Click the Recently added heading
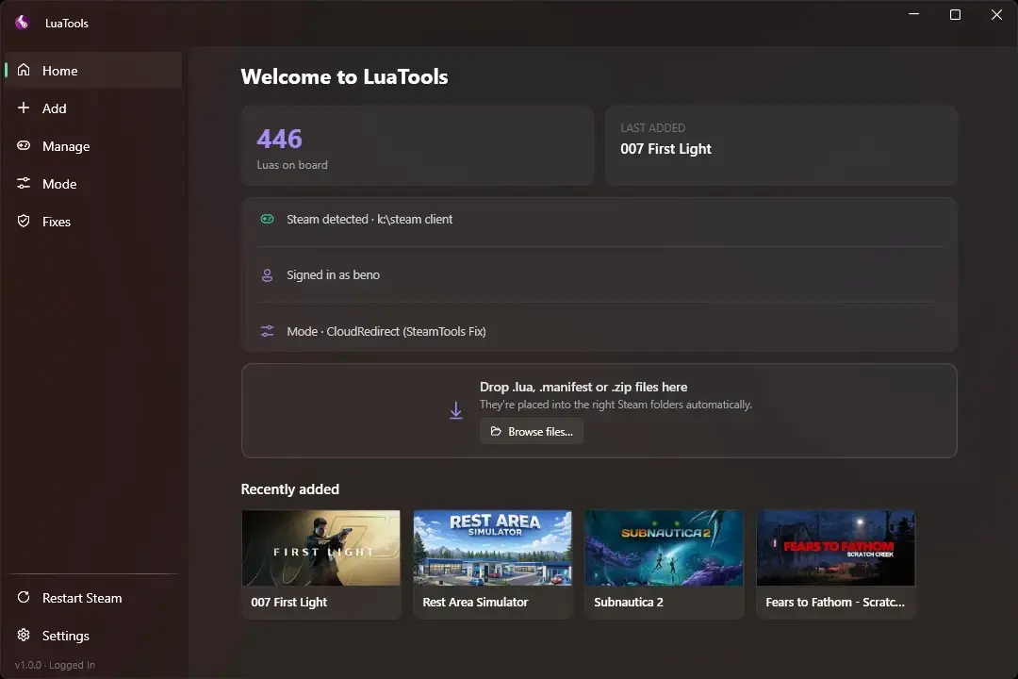Viewport: 1018px width, 679px height. click(x=289, y=489)
